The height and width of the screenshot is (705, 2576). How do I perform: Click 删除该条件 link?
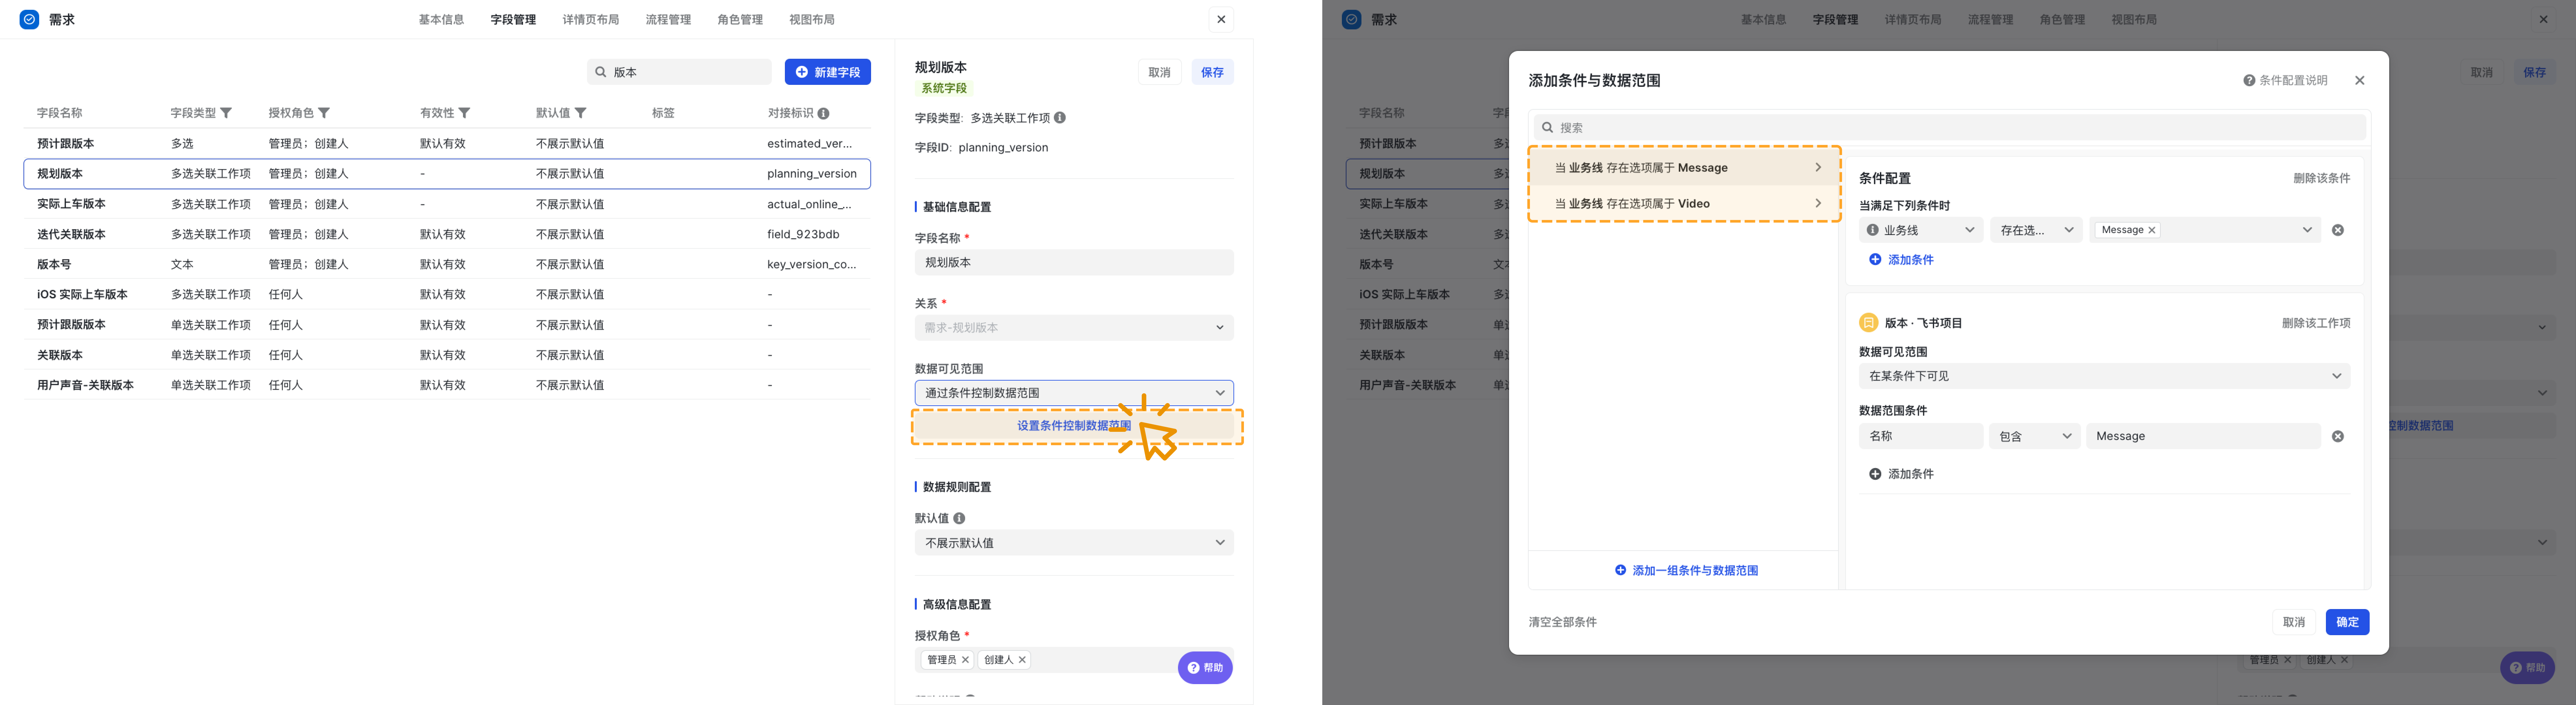tap(2322, 178)
